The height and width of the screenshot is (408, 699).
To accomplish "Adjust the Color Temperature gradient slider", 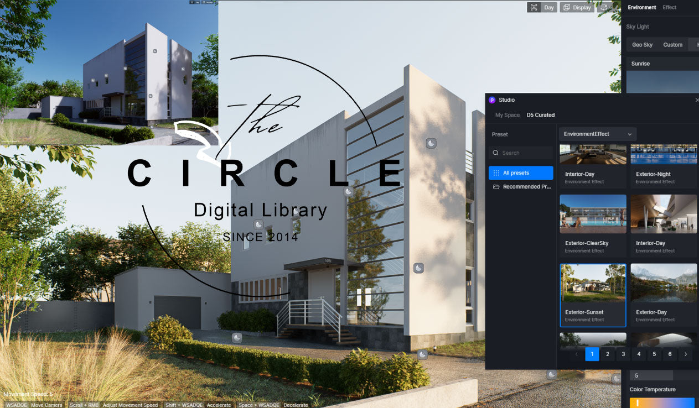I will click(x=662, y=402).
